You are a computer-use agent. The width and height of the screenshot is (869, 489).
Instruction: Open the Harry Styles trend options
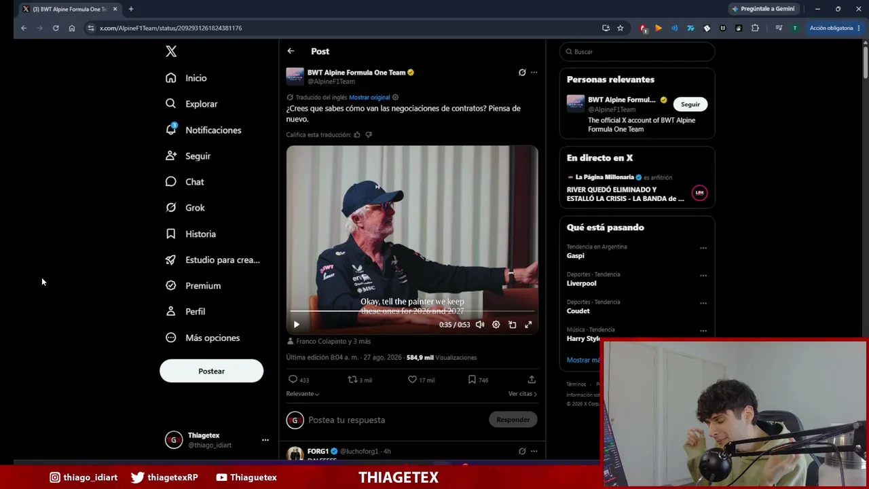click(x=703, y=331)
